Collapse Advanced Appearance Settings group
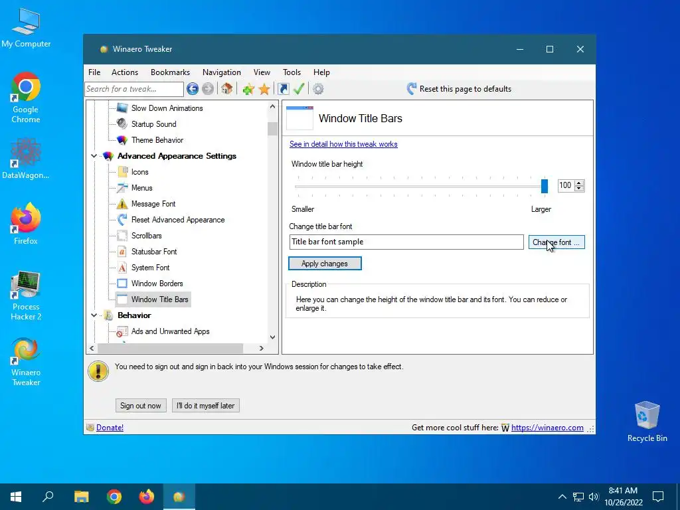The image size is (680, 510). tap(94, 156)
